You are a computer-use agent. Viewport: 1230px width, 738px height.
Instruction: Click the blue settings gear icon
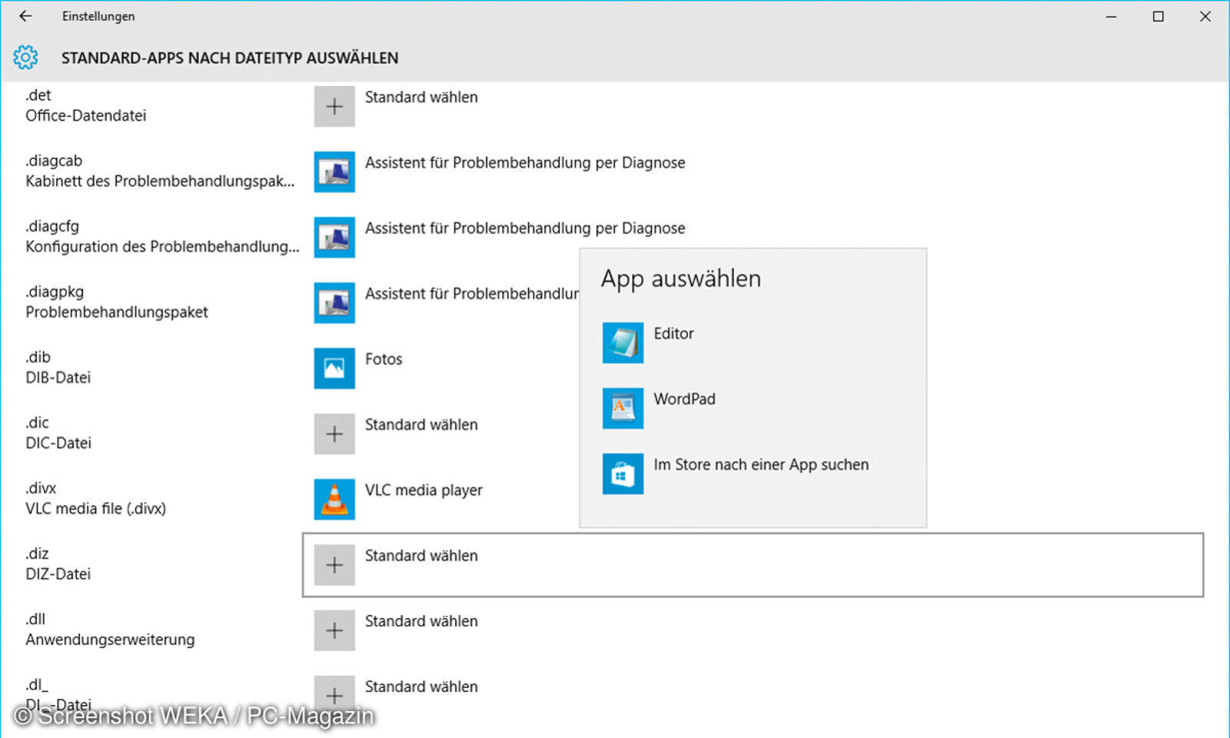(25, 57)
